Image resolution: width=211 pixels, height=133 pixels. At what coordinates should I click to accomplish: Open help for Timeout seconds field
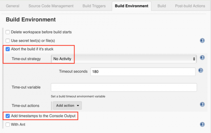tap(201, 70)
